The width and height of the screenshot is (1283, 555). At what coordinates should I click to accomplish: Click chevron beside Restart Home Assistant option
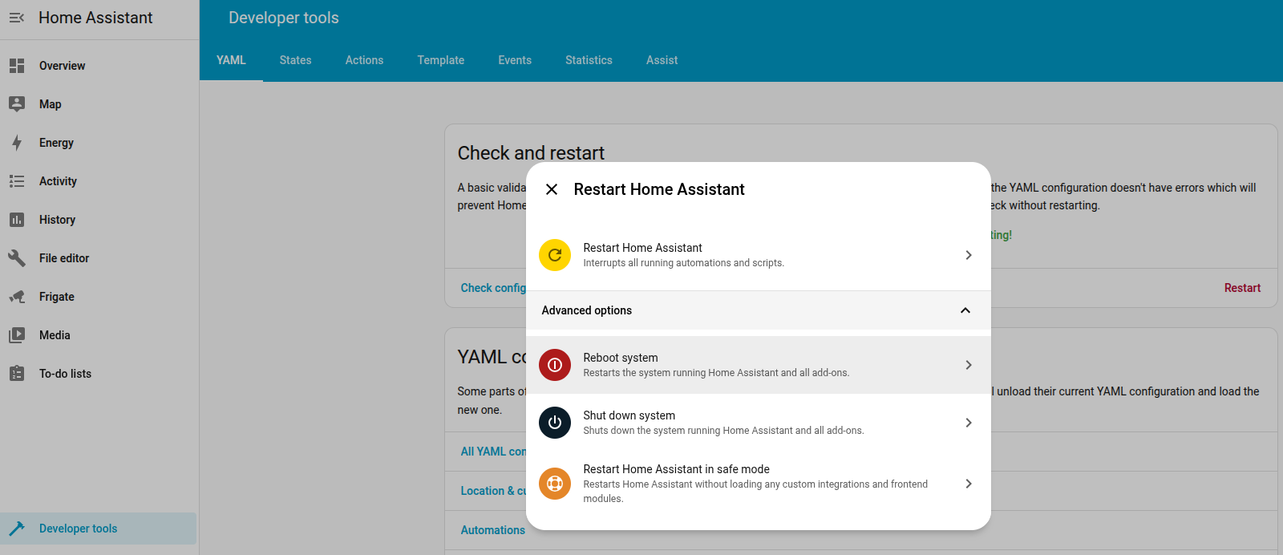coord(969,255)
